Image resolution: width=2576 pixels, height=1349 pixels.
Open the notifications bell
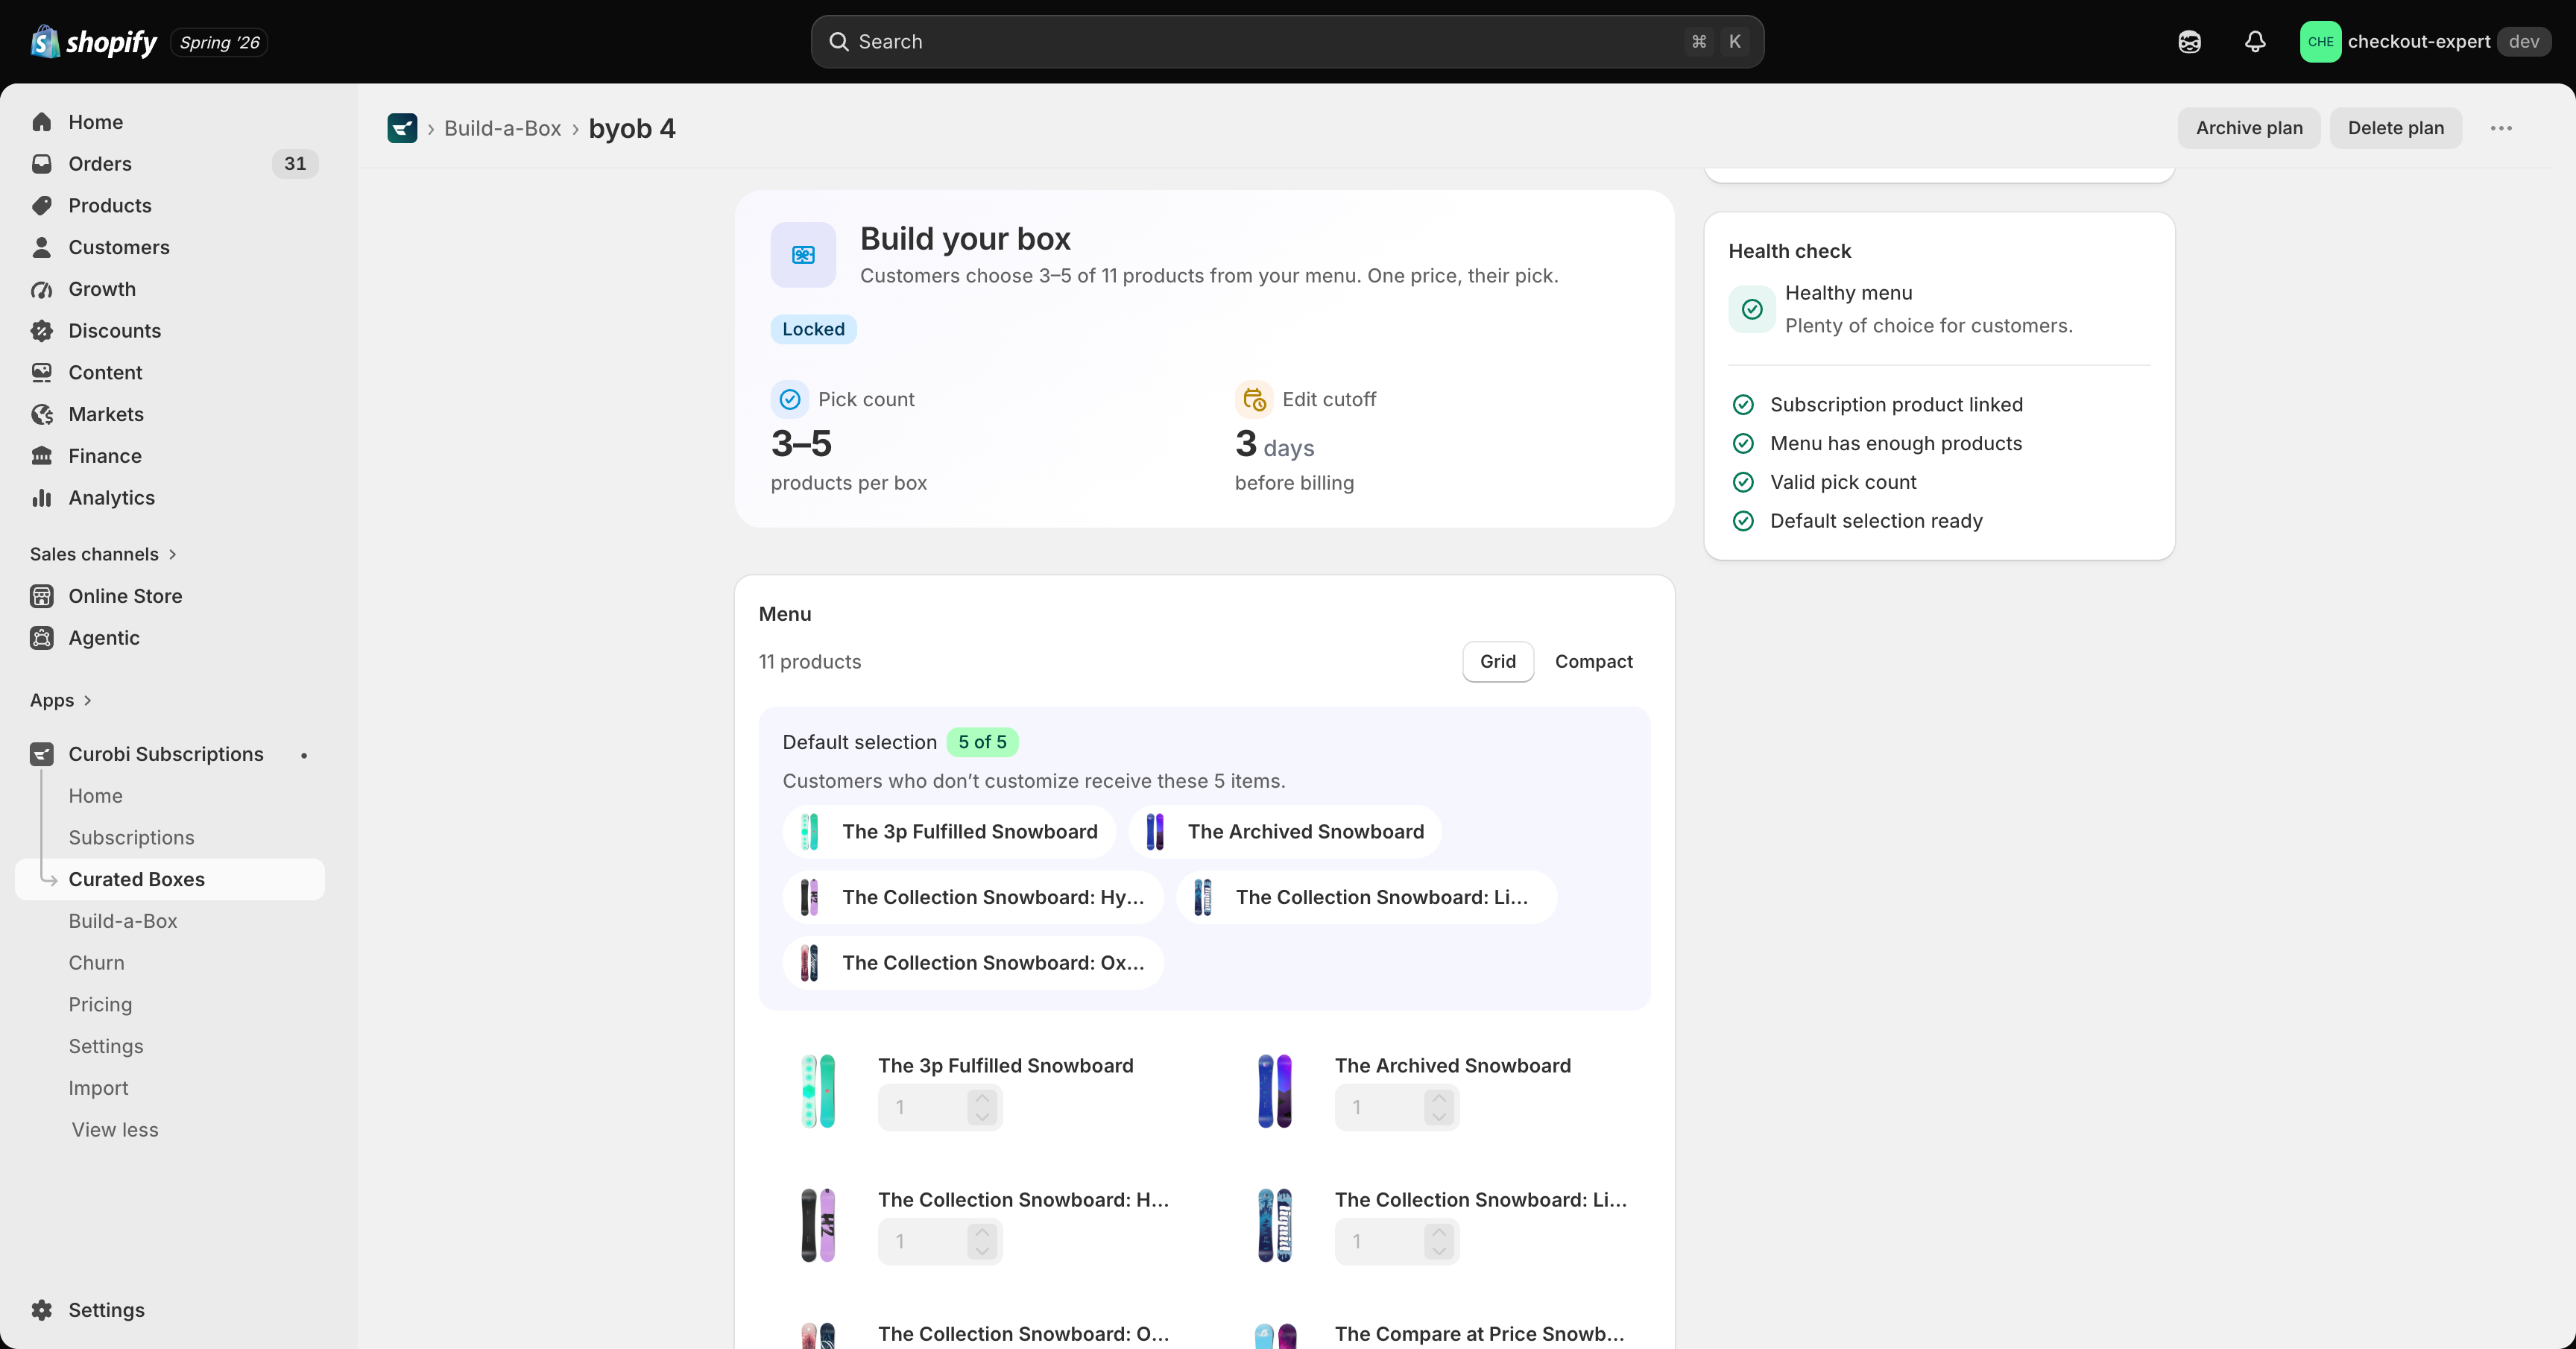(2255, 42)
